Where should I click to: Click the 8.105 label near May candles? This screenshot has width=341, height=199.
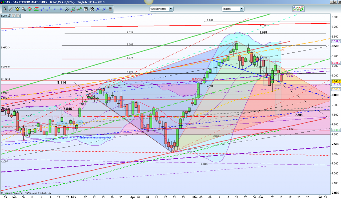click(x=210, y=86)
